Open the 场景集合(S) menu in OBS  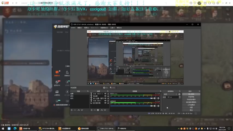[104, 28]
